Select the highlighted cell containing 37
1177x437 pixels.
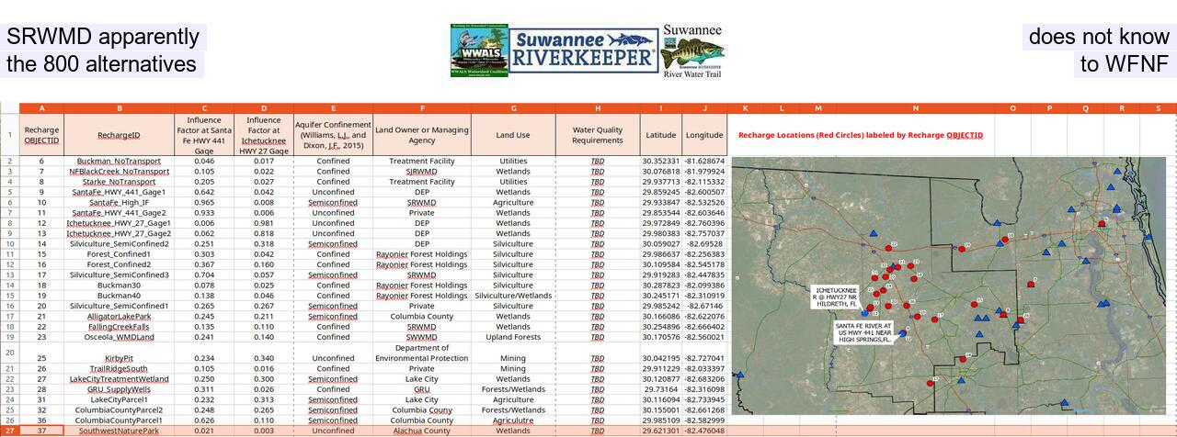pos(41,431)
